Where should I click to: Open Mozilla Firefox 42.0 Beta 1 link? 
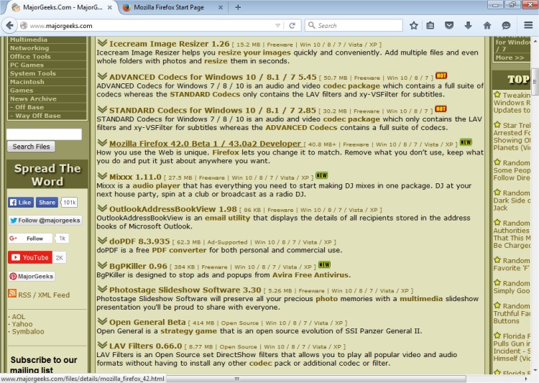click(x=206, y=144)
